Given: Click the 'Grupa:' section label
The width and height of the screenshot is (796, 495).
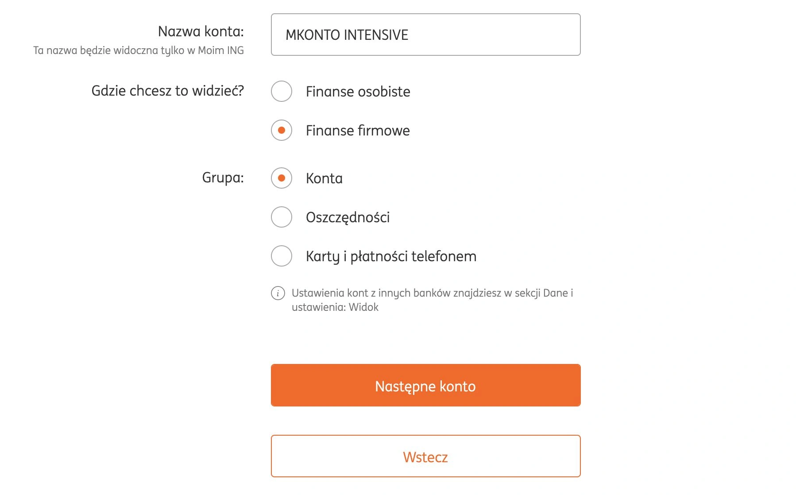Looking at the screenshot, I should [x=223, y=178].
